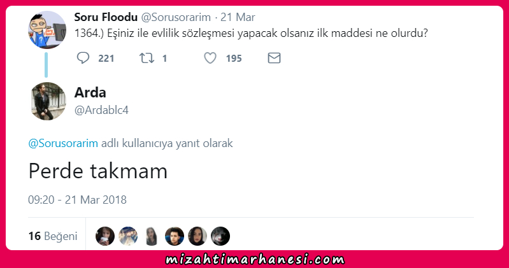This screenshot has width=509, height=268.
Task: Open the @Sorusorarim handle in the header
Action: pos(176,17)
